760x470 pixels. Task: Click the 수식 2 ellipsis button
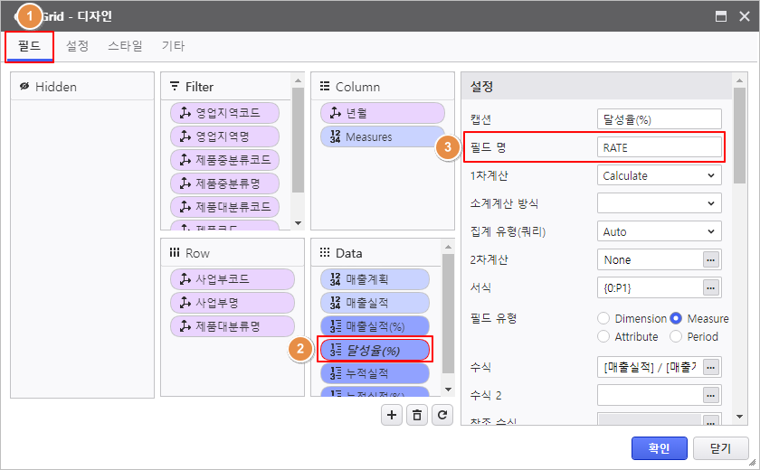[x=712, y=395]
